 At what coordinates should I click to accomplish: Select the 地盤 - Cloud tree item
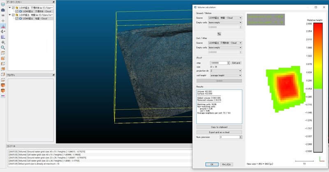point(35,18)
